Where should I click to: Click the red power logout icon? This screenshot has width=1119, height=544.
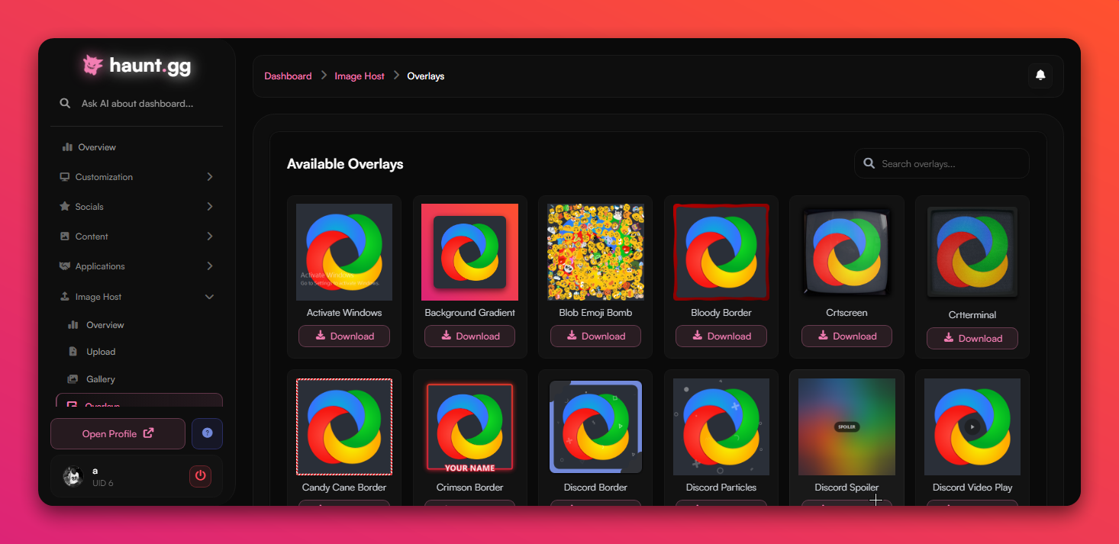pyautogui.click(x=200, y=476)
